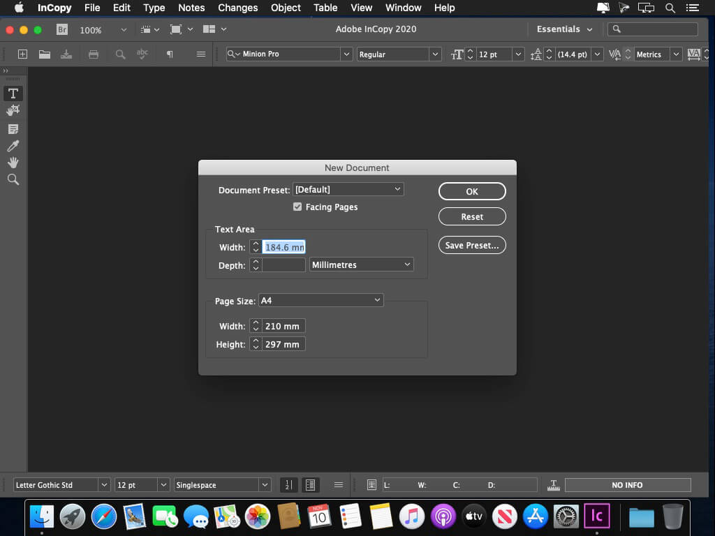This screenshot has width=715, height=536.
Task: Open the Minion Pro font dropdown
Action: tap(346, 54)
